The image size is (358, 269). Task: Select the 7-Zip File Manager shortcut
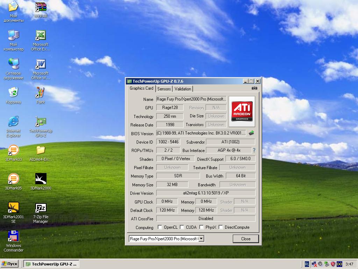pos(41,213)
